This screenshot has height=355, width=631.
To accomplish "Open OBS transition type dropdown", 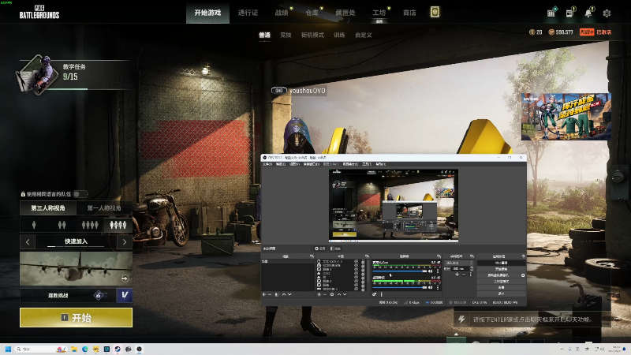I will pyautogui.click(x=459, y=263).
